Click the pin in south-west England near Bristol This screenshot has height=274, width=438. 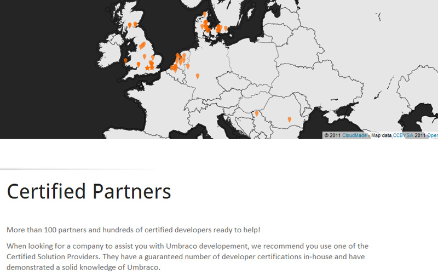(x=139, y=65)
